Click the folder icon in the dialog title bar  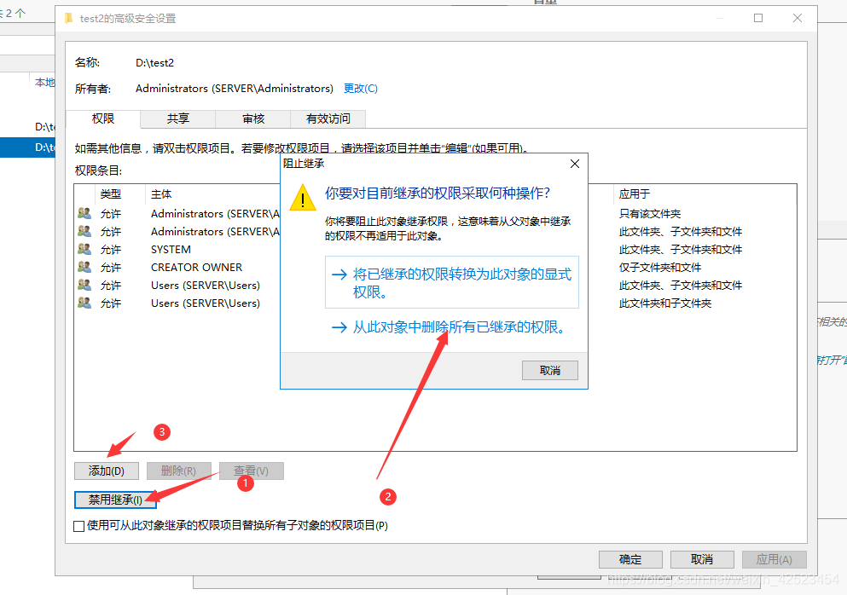[x=68, y=17]
